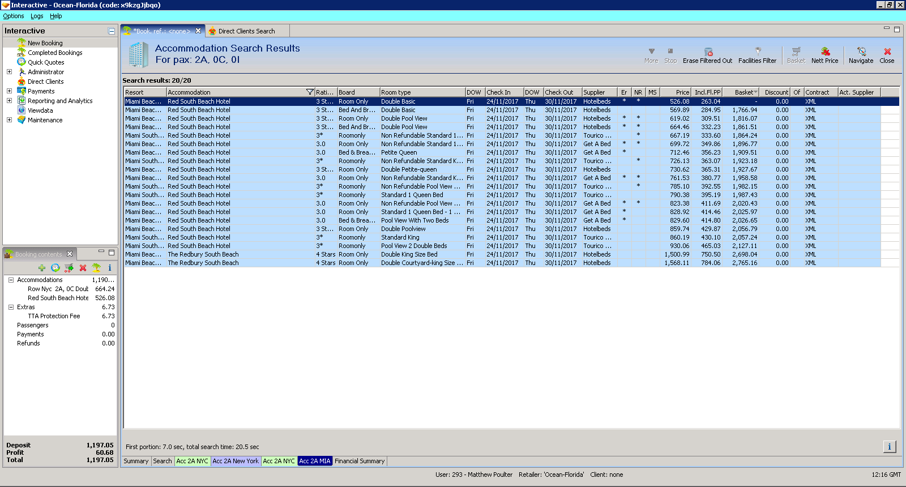Minimize the Booking contents panel
The width and height of the screenshot is (906, 487).
[101, 251]
